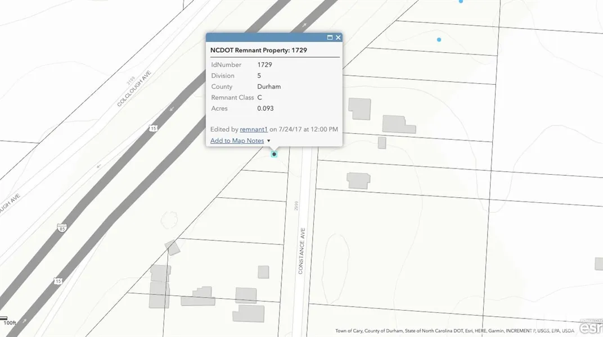
Task: Select the highlighted remnant point marker
Action: point(274,154)
